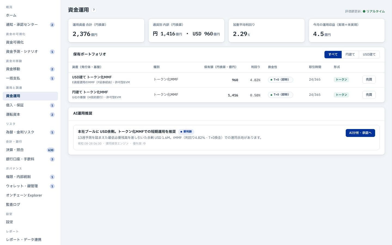Click 形式 column header
Viewport: 392px width, 245px height.
click(x=337, y=67)
